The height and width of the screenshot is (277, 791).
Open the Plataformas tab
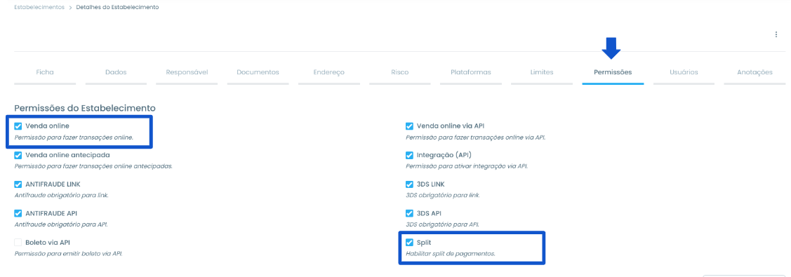(x=471, y=72)
